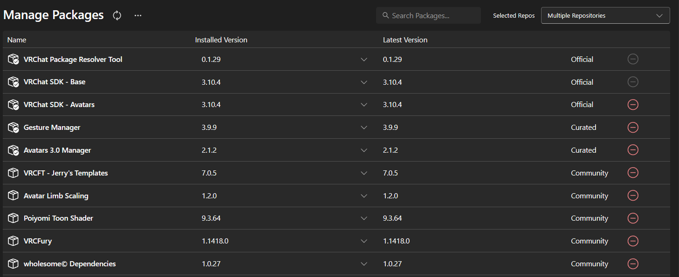The image size is (679, 277).
Task: Click into the Search Packages field
Action: click(x=428, y=15)
